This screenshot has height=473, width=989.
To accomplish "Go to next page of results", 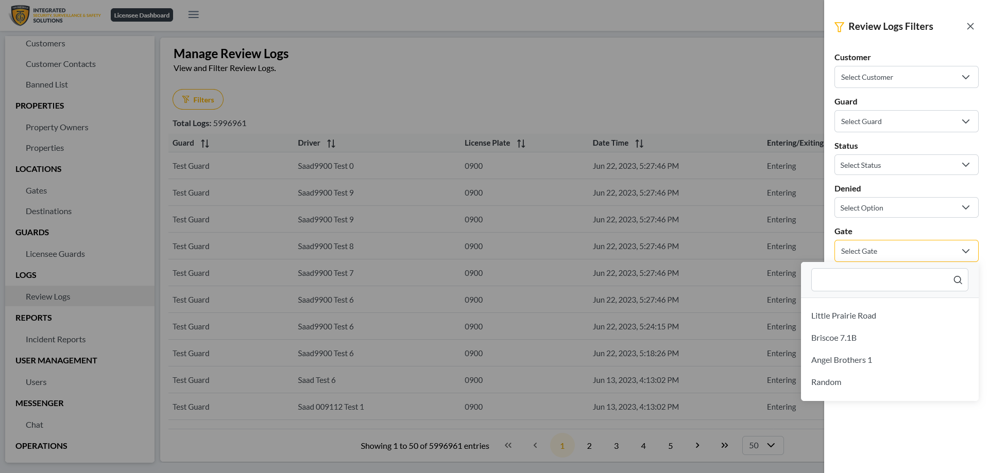I will [697, 445].
